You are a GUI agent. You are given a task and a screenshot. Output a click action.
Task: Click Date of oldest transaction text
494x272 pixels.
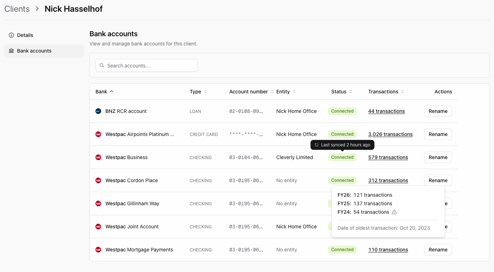384,228
